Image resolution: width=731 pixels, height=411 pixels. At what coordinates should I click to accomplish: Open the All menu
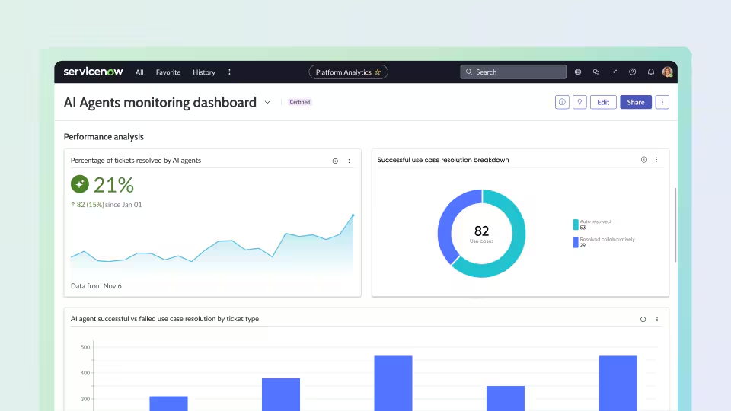139,72
